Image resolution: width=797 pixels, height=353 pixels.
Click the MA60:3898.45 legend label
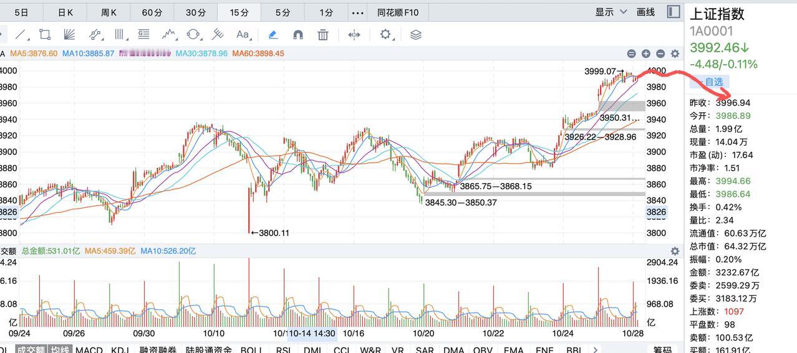pyautogui.click(x=258, y=54)
